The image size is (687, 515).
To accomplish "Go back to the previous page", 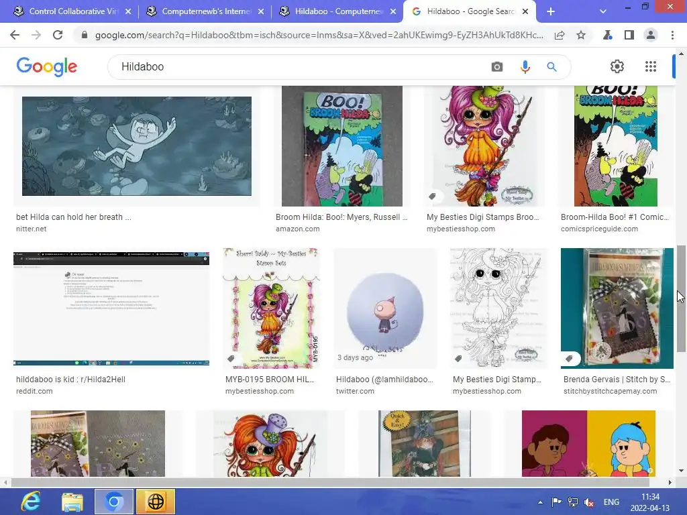I will (x=15, y=35).
